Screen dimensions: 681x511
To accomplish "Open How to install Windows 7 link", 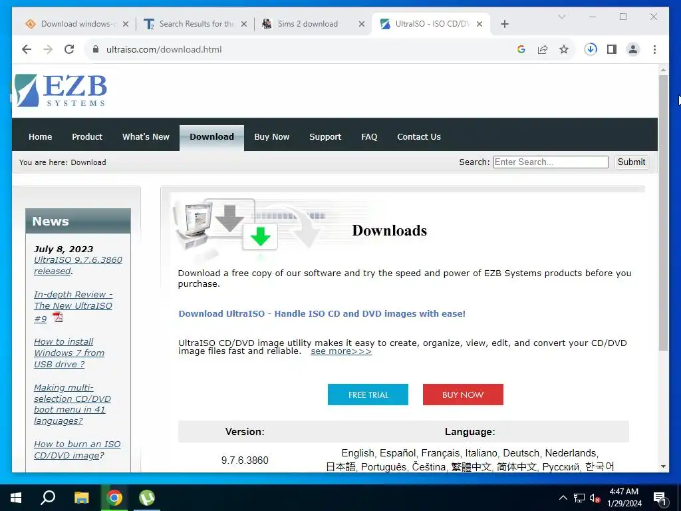I will tap(69, 353).
